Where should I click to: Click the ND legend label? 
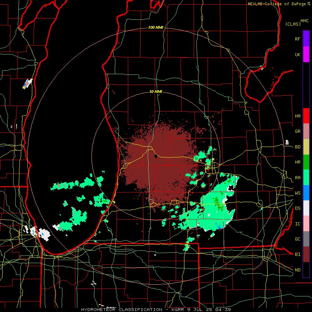(x=297, y=270)
